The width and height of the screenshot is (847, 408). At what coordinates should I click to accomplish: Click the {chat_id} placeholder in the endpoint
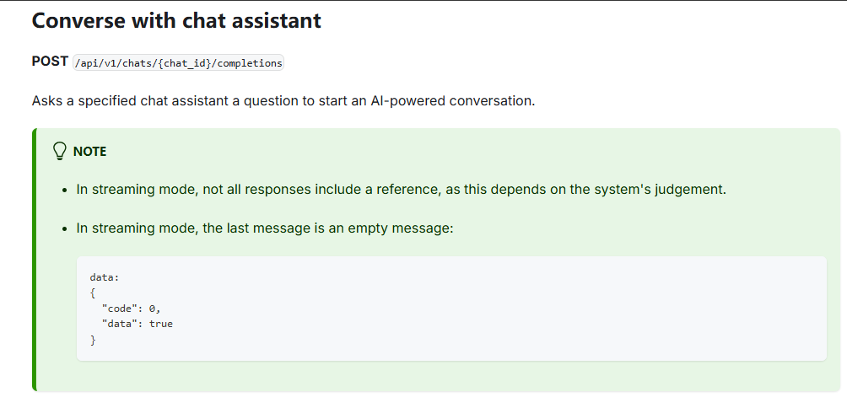(184, 63)
